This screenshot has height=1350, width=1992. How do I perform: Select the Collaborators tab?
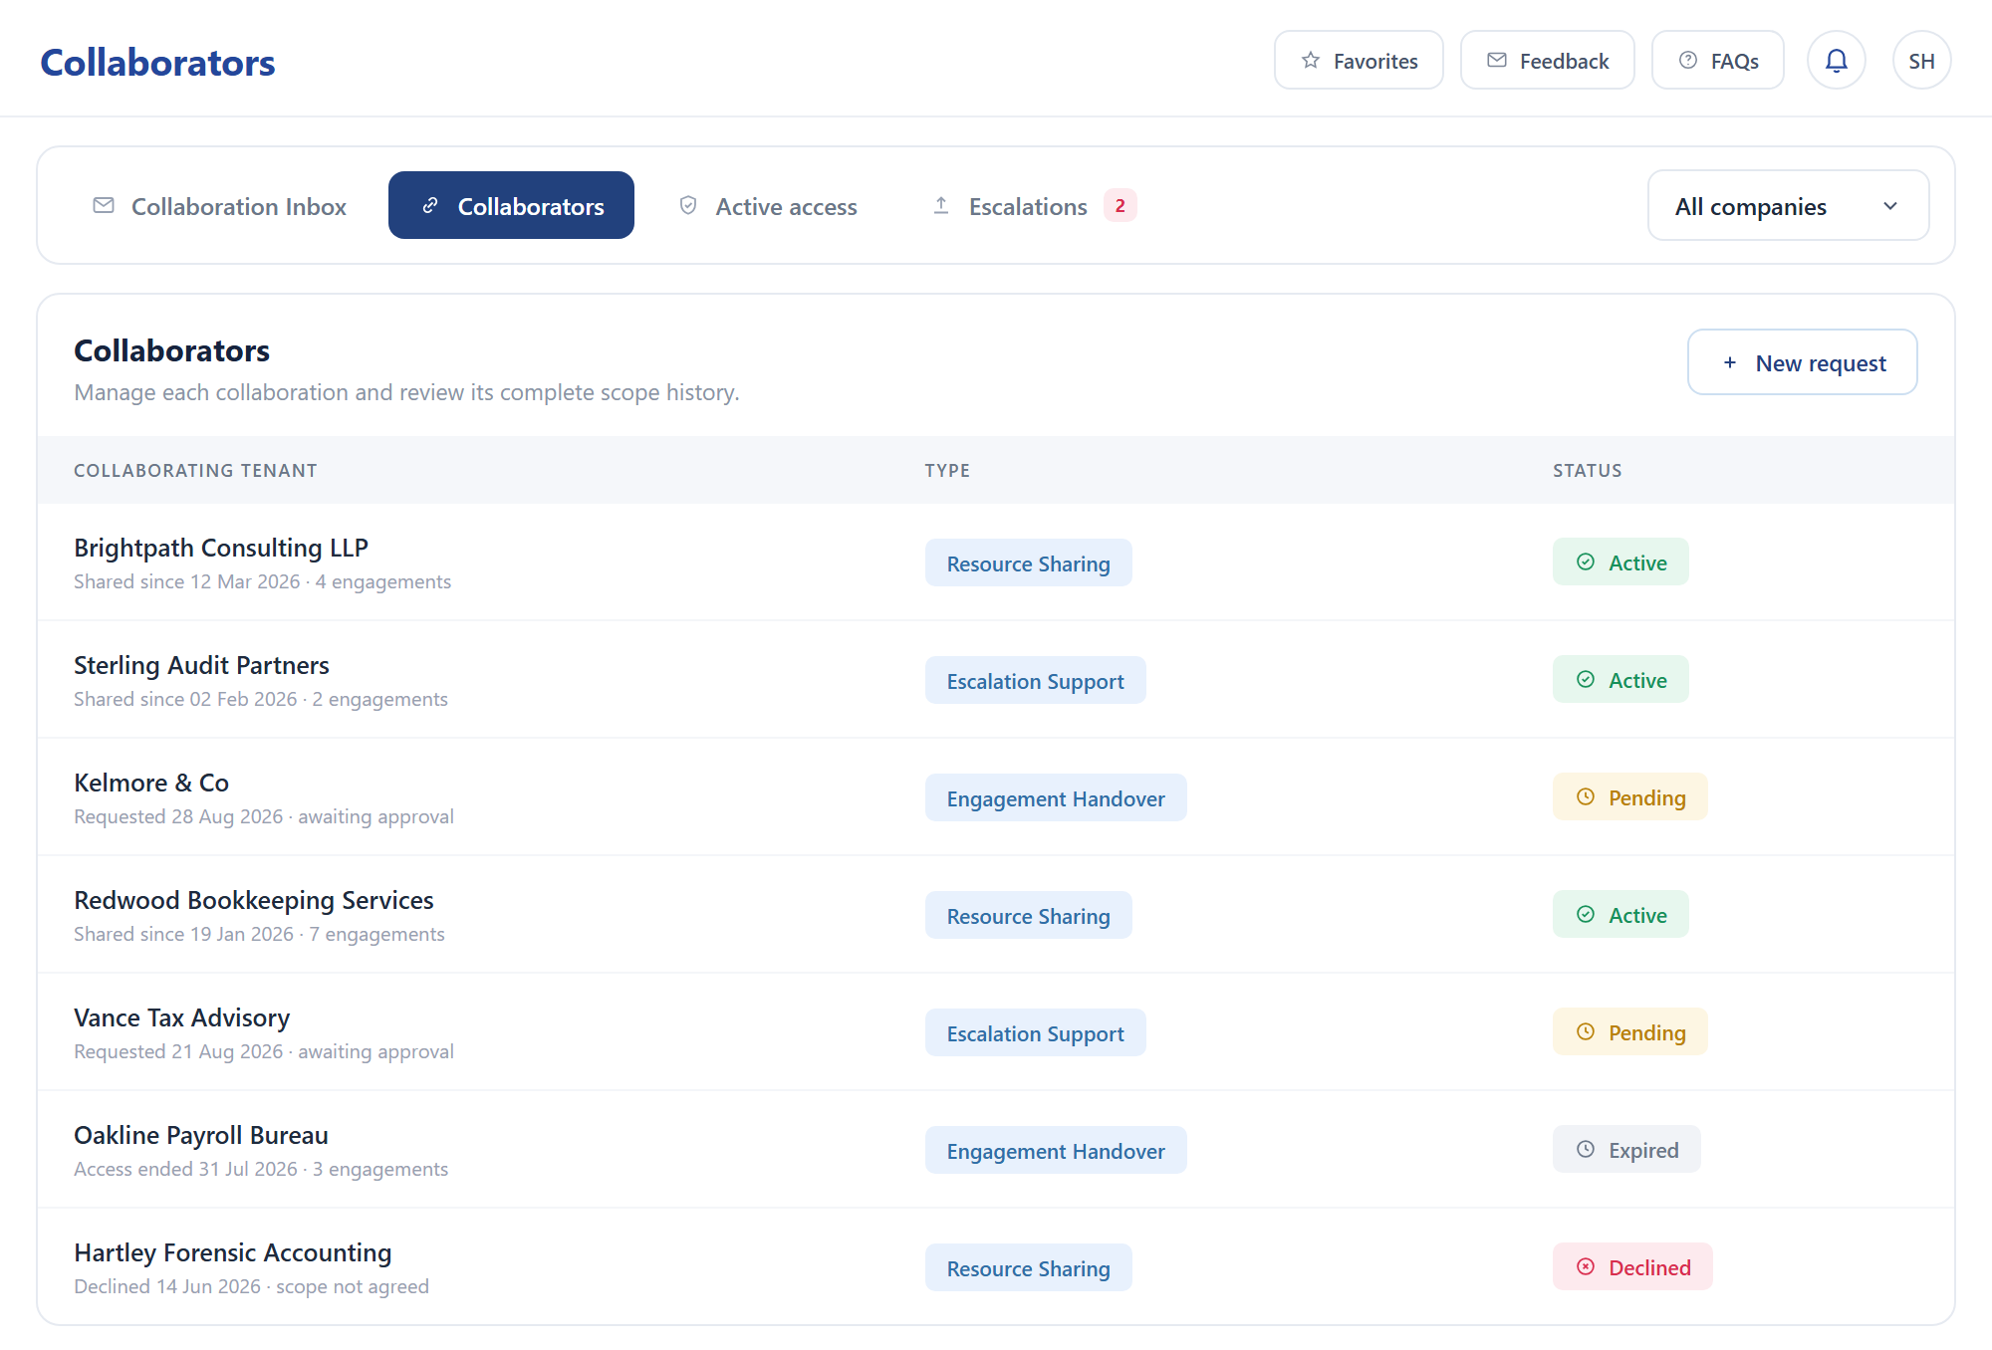tap(511, 205)
